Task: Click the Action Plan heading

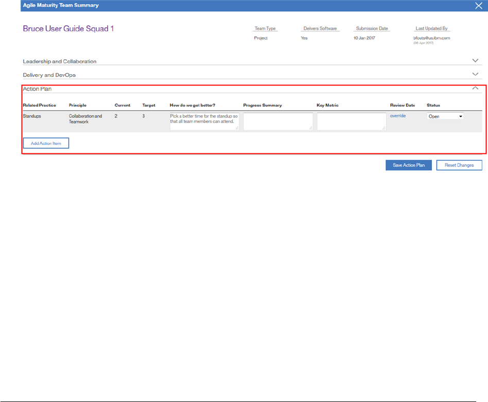Action: [x=37, y=89]
